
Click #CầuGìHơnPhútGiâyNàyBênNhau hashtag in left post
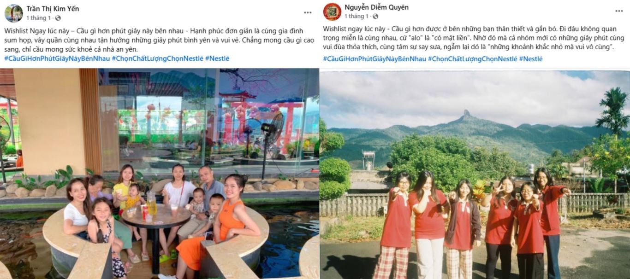(57, 58)
